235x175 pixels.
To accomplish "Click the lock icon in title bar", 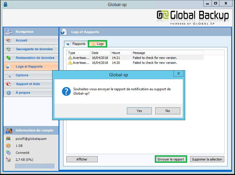I will pos(6,4).
